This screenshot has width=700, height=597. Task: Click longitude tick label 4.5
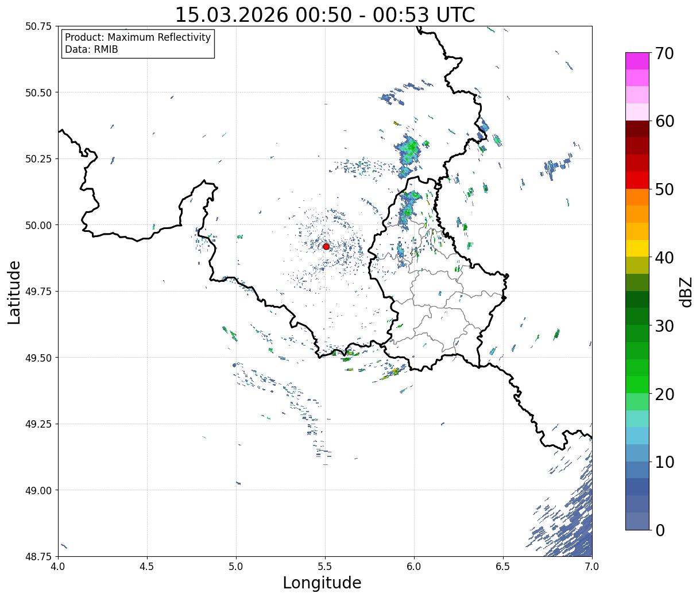(147, 567)
